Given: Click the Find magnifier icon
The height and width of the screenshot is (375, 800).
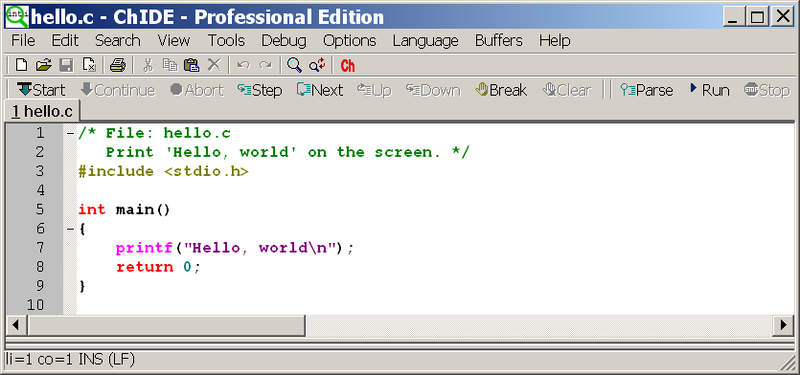Looking at the screenshot, I should (294, 65).
